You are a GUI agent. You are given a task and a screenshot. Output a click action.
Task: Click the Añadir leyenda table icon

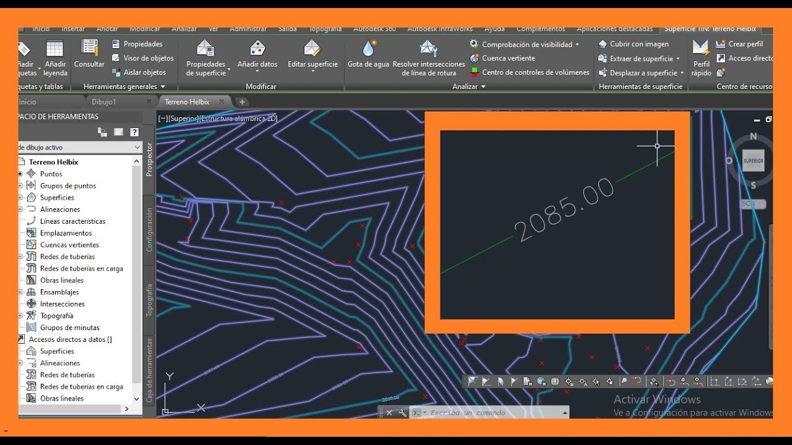point(55,49)
